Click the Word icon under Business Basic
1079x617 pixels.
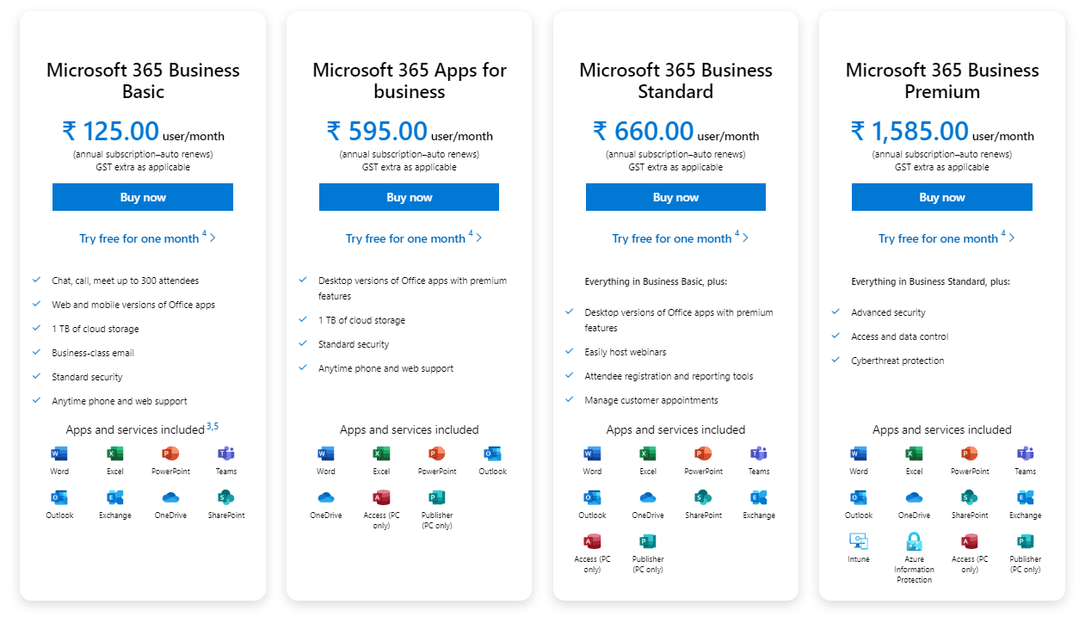(59, 453)
